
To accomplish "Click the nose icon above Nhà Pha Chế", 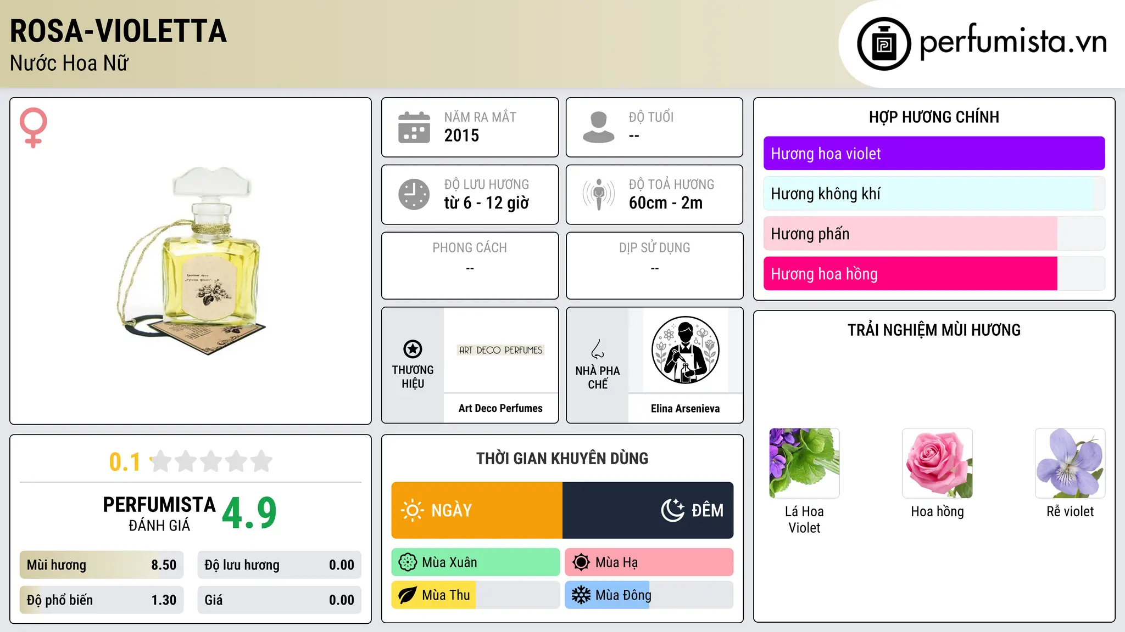I will tap(598, 349).
